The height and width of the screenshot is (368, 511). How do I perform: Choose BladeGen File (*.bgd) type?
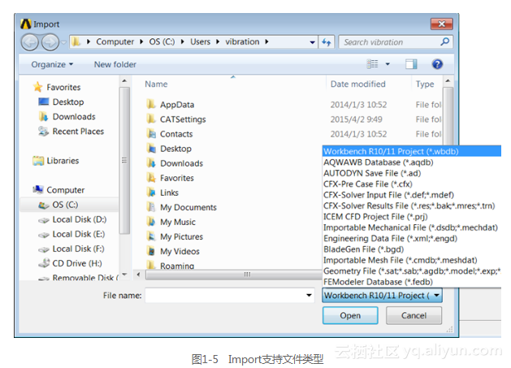411,249
